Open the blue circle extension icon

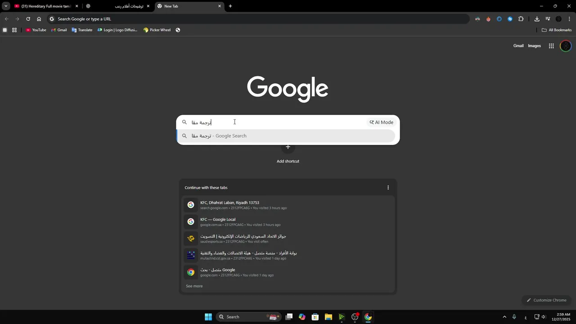(x=499, y=19)
